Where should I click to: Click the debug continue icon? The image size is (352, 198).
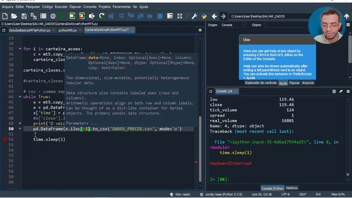click(x=150, y=16)
